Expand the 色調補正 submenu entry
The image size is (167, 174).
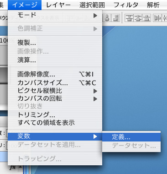[55, 29]
